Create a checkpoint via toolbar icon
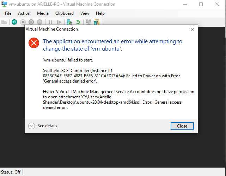226x176 pixels. [70, 22]
